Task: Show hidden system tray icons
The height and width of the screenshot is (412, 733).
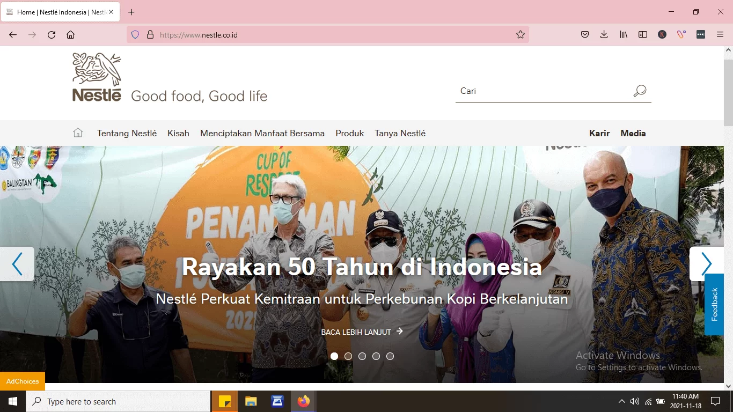Action: (621, 401)
